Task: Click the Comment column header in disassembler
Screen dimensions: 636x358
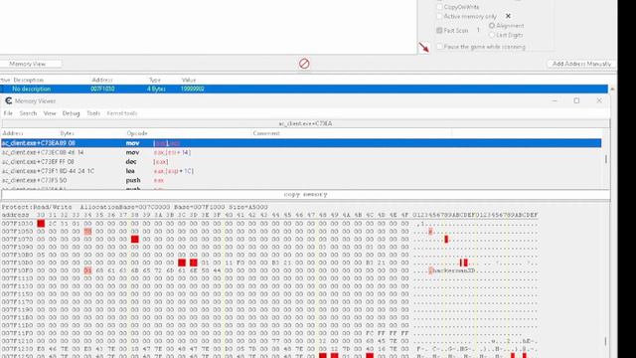Action: 266,133
